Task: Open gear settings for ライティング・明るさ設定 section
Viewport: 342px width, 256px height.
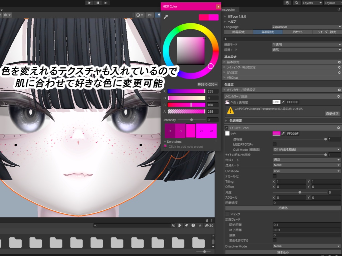Action: pos(338,67)
